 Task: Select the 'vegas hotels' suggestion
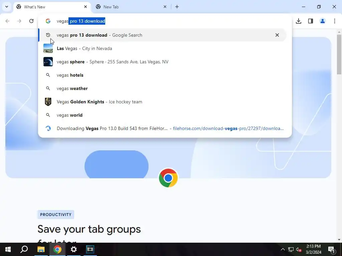pyautogui.click(x=163, y=75)
